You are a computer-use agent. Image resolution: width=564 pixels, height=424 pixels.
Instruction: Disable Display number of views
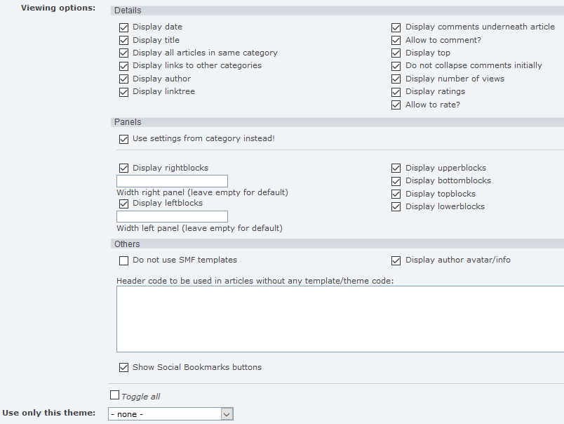click(396, 79)
